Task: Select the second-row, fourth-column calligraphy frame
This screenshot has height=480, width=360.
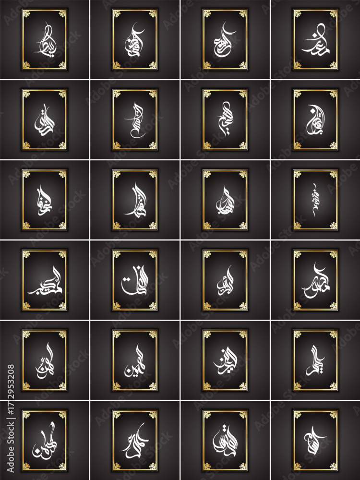Action: (x=315, y=120)
